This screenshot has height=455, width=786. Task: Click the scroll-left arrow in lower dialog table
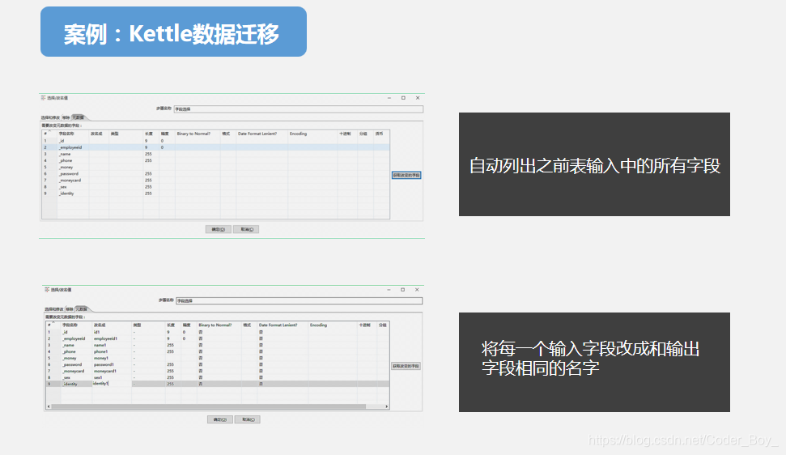tap(48, 406)
